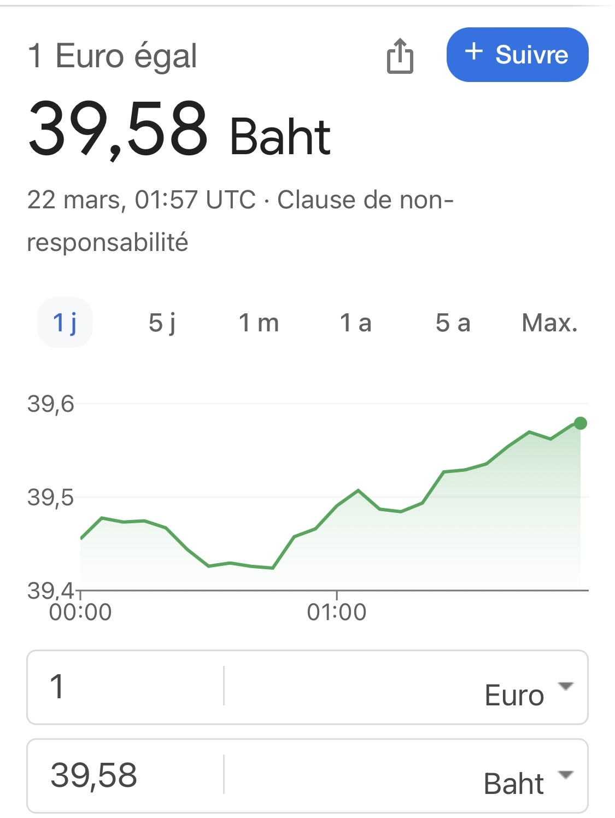Select the 1 j time range tab
The image size is (615, 818).
(65, 322)
